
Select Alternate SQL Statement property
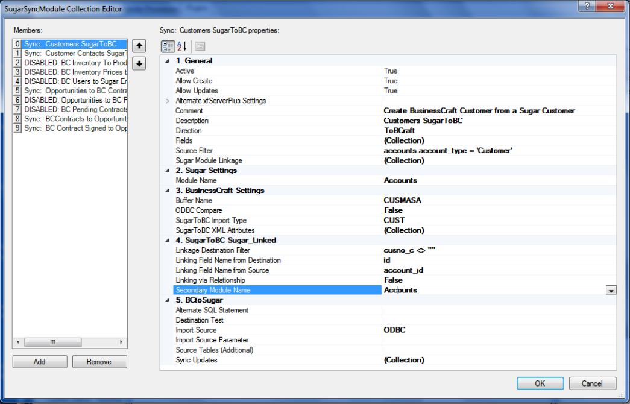395,311
